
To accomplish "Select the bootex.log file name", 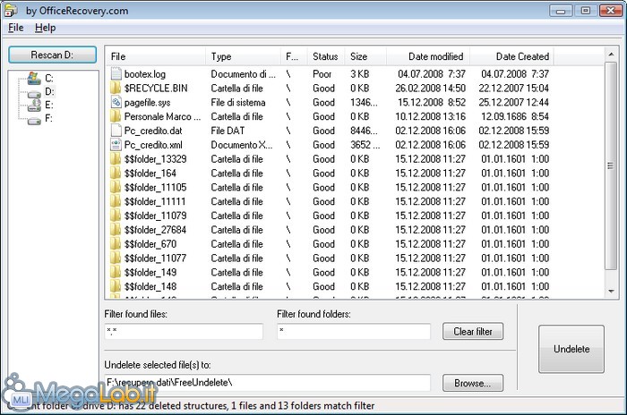I will coord(145,74).
